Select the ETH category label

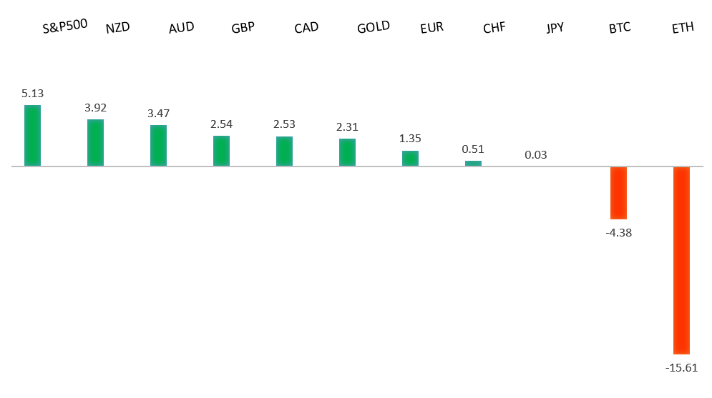pyautogui.click(x=683, y=29)
